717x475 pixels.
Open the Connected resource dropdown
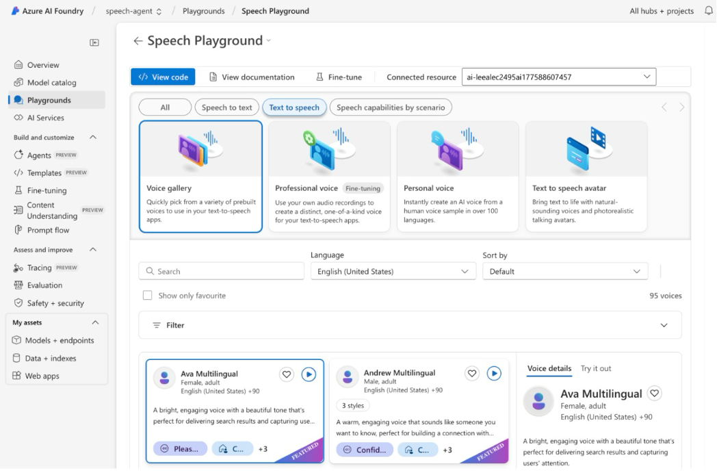coord(559,77)
